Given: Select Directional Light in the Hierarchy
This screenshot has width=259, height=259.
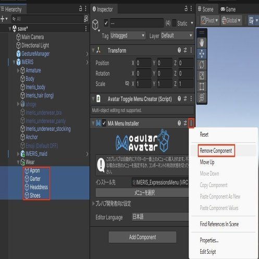Looking at the screenshot, I should (35, 45).
